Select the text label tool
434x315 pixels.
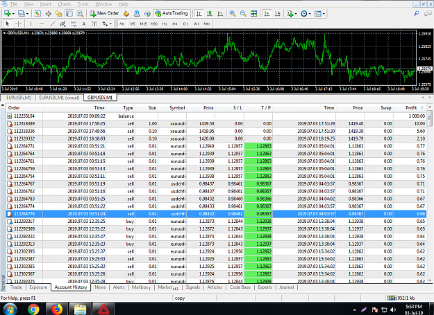tap(94, 24)
